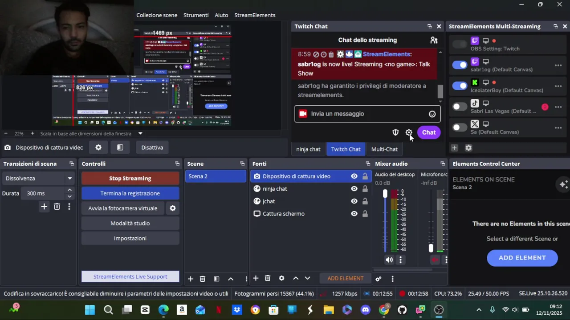Open chat settings gear in Twitch Chat

pyautogui.click(x=409, y=132)
